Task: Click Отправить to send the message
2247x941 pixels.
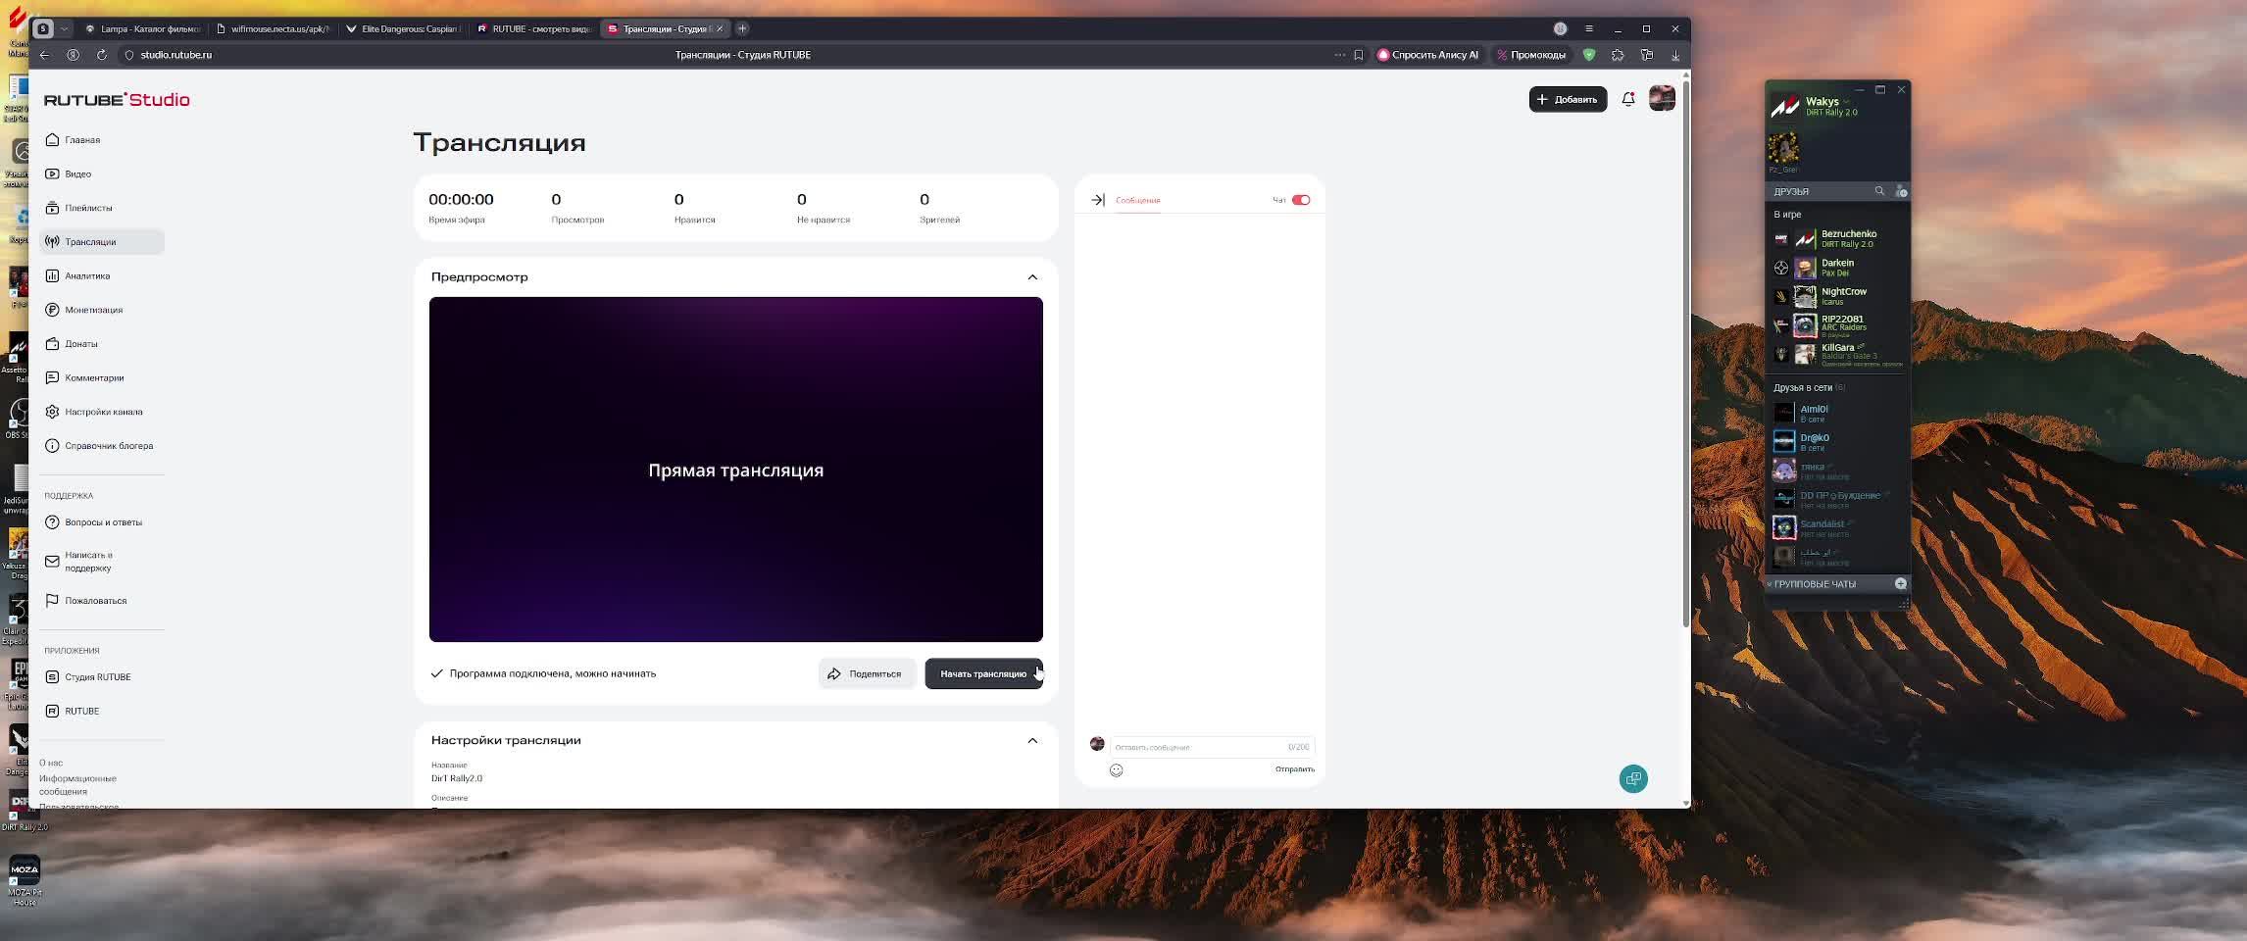Action: pos(1295,769)
